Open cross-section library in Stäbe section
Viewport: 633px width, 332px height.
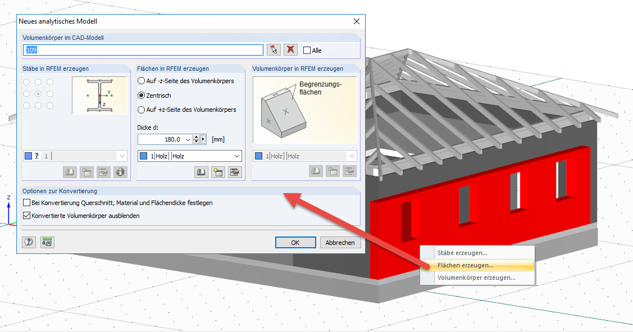point(70,172)
